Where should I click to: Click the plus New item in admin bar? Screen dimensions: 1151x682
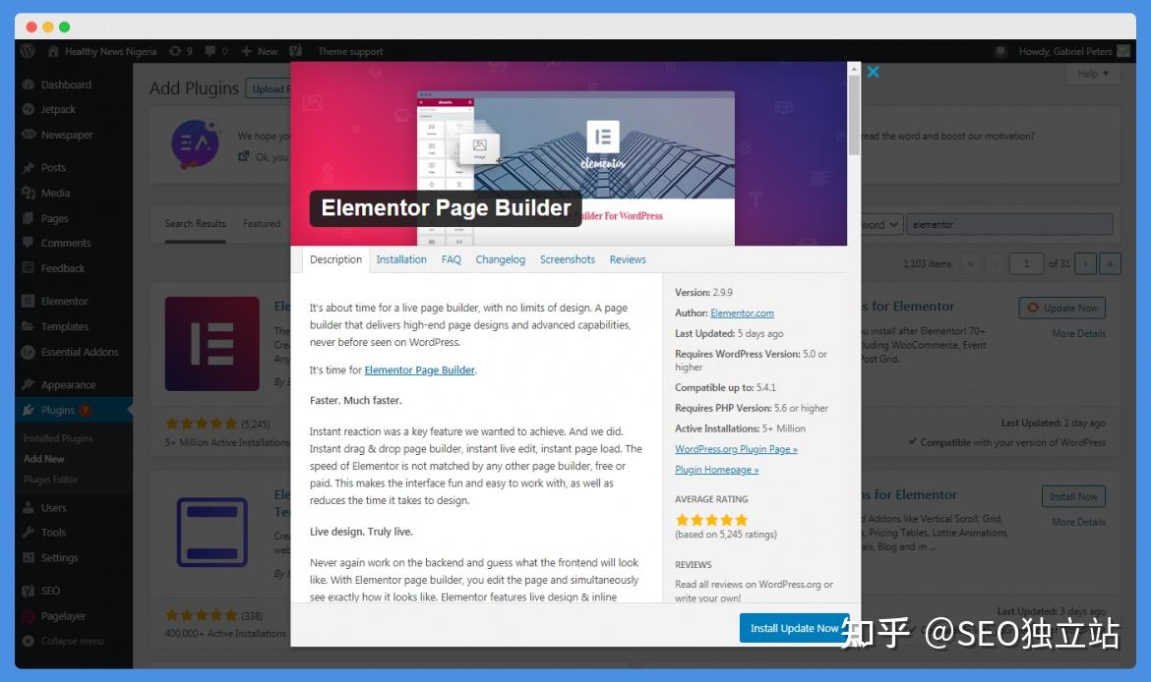259,51
